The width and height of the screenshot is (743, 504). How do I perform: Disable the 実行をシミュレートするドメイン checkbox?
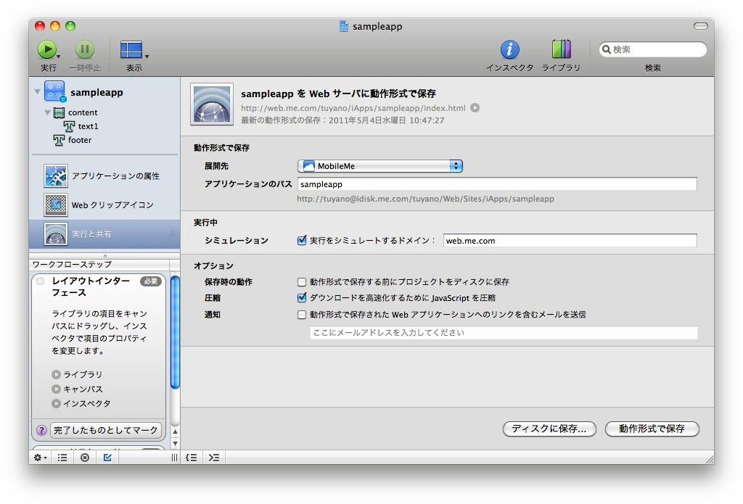tap(302, 241)
